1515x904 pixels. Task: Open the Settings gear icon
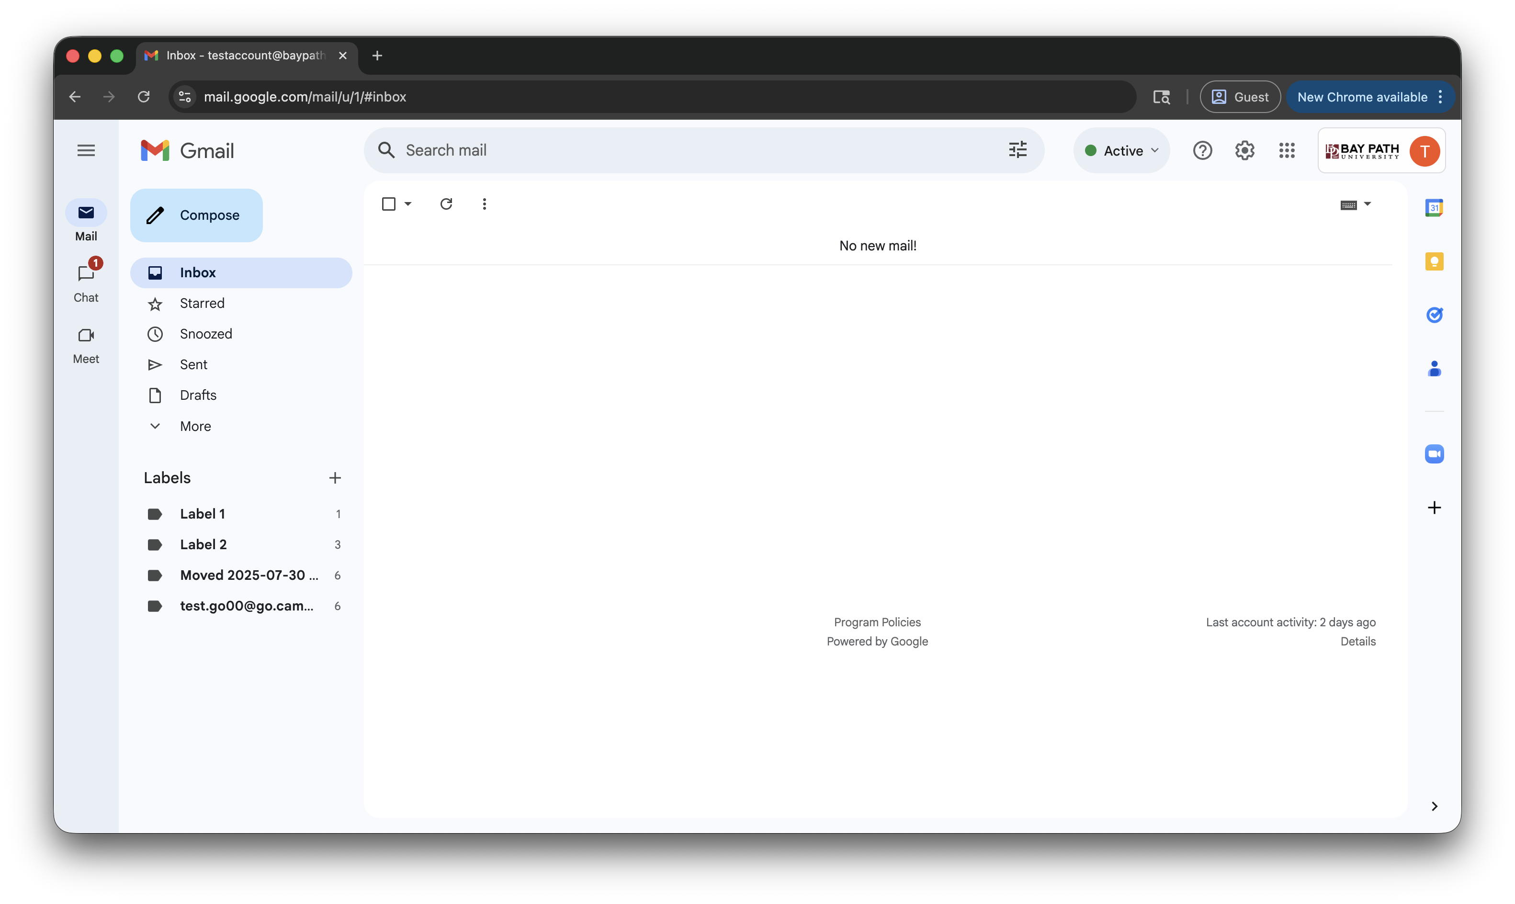click(x=1244, y=150)
